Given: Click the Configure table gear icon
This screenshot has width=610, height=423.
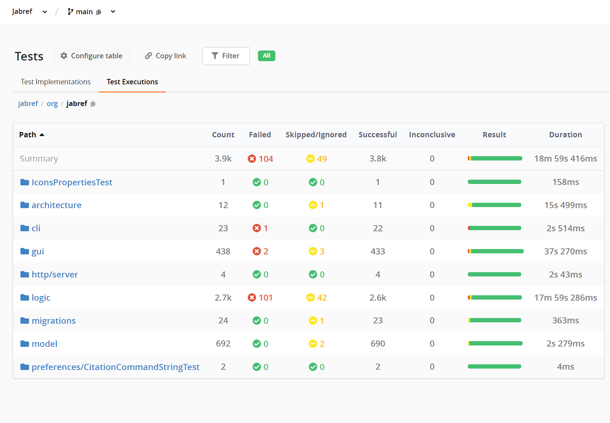Looking at the screenshot, I should point(64,56).
